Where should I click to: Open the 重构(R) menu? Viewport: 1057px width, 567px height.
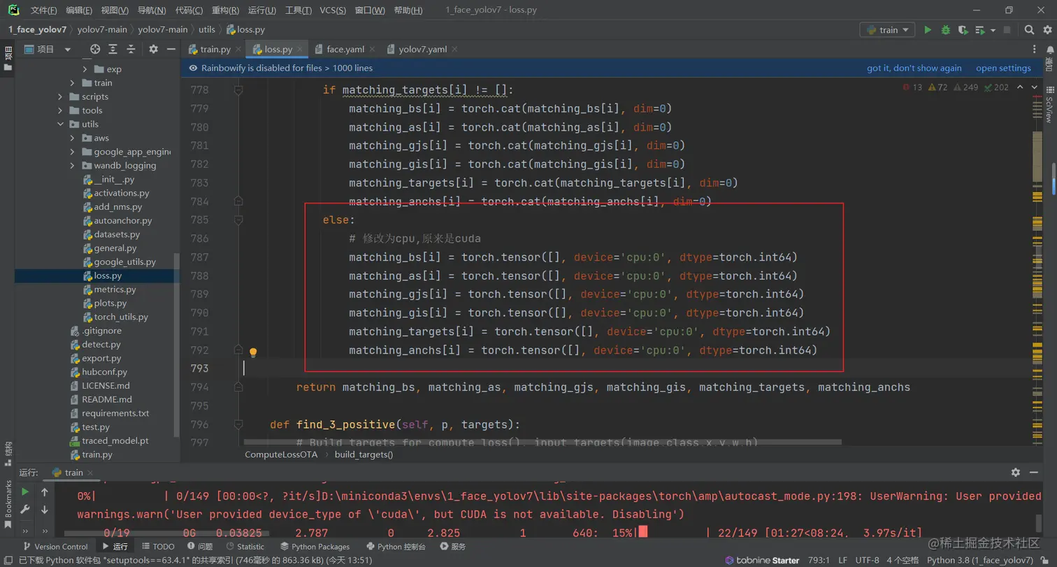point(224,10)
